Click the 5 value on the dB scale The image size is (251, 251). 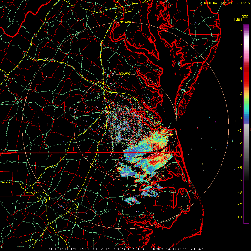[x=241, y=56]
